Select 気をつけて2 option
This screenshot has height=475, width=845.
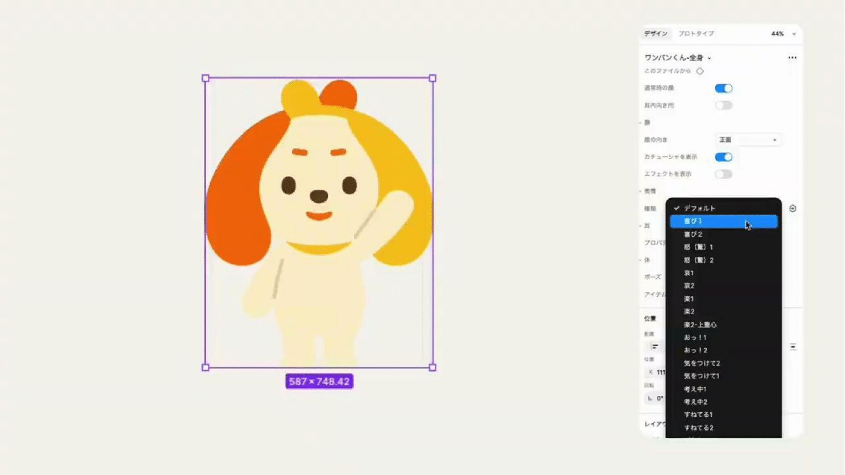pyautogui.click(x=724, y=363)
